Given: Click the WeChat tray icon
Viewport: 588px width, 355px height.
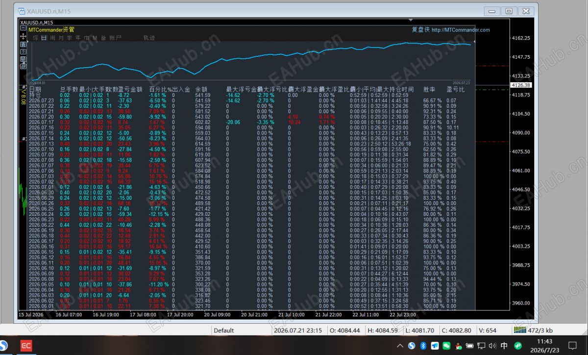Looking at the screenshot, I should pos(446,346).
